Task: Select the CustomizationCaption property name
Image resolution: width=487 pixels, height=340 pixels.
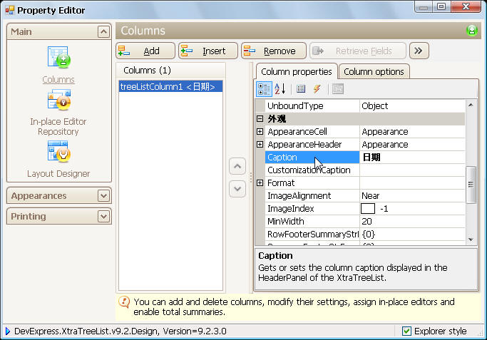Action: [309, 170]
